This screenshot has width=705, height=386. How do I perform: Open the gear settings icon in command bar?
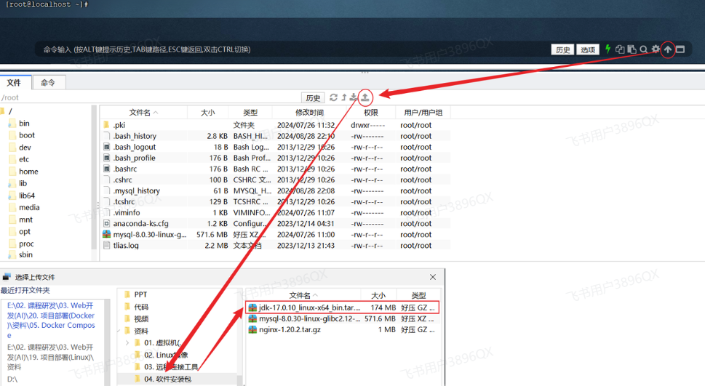tap(656, 49)
